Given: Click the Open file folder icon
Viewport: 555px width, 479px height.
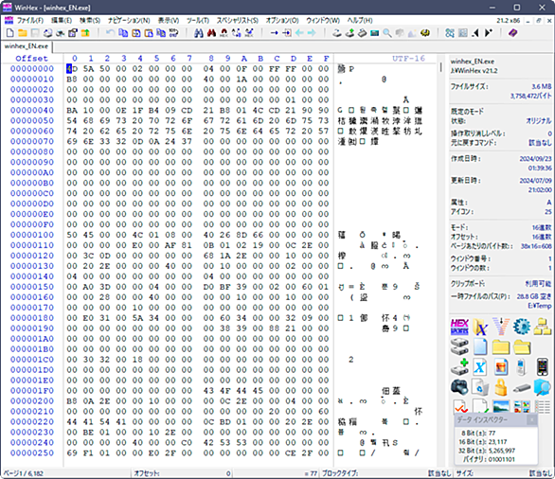Looking at the screenshot, I should tap(23, 33).
